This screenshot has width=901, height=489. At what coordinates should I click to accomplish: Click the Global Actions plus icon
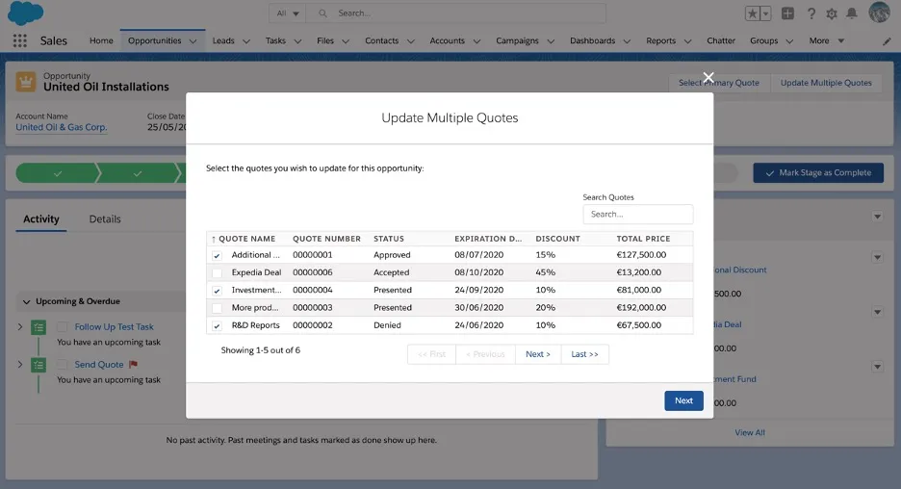pos(787,13)
